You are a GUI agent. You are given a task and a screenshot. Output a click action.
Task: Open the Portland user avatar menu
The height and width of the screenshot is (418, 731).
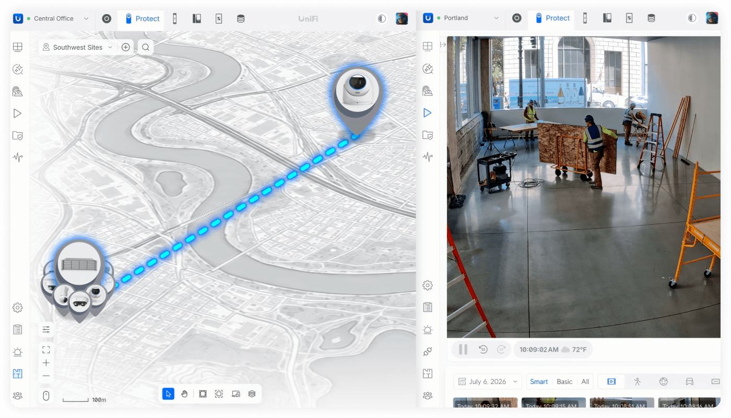(x=712, y=18)
